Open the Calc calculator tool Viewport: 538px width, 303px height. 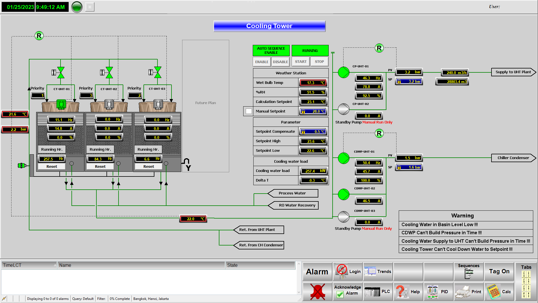pos(499,292)
